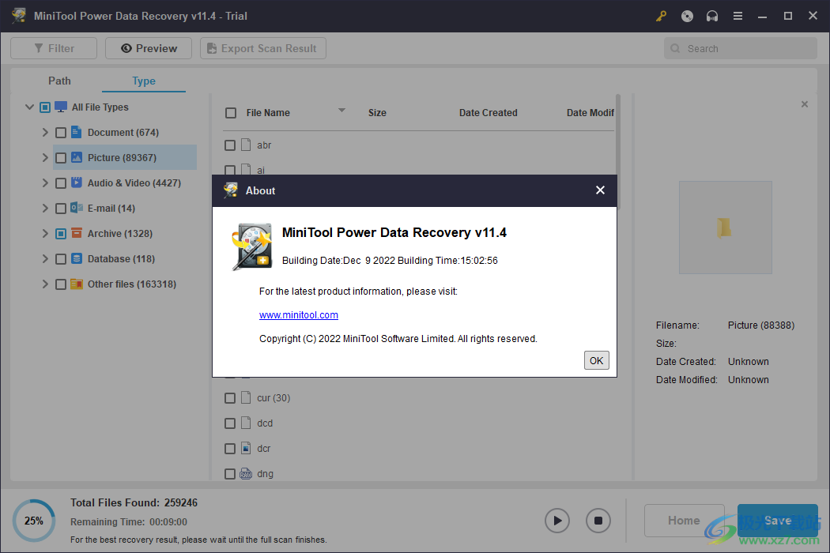The image size is (830, 553).
Task: Click the magnifier icon in Search box
Action: [675, 48]
